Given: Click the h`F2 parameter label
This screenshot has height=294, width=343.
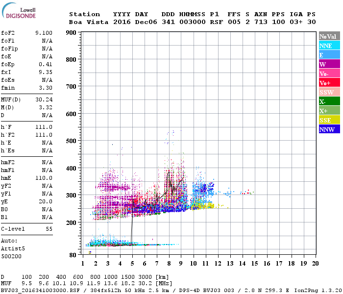Looking at the screenshot, I should [x=8, y=135].
